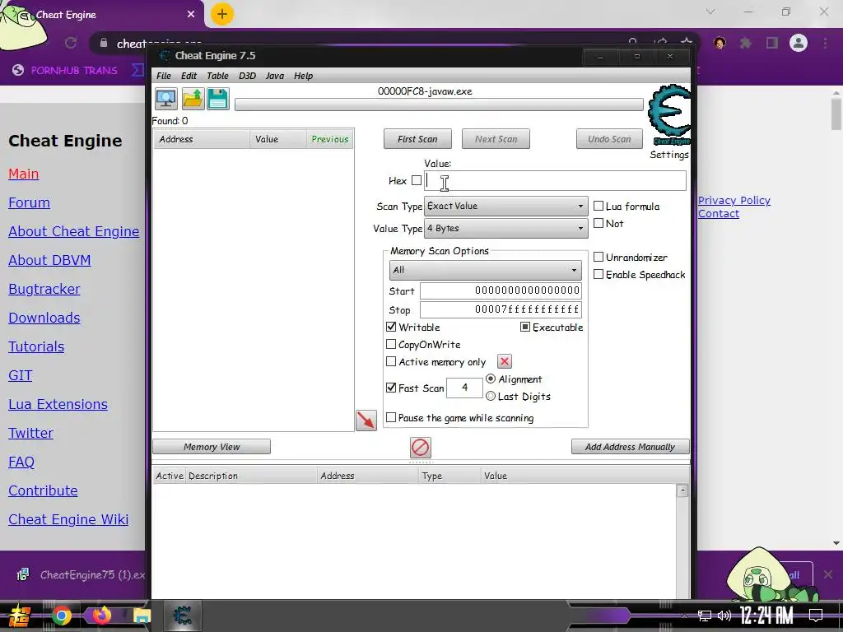Click the red circle clear list icon

point(421,447)
